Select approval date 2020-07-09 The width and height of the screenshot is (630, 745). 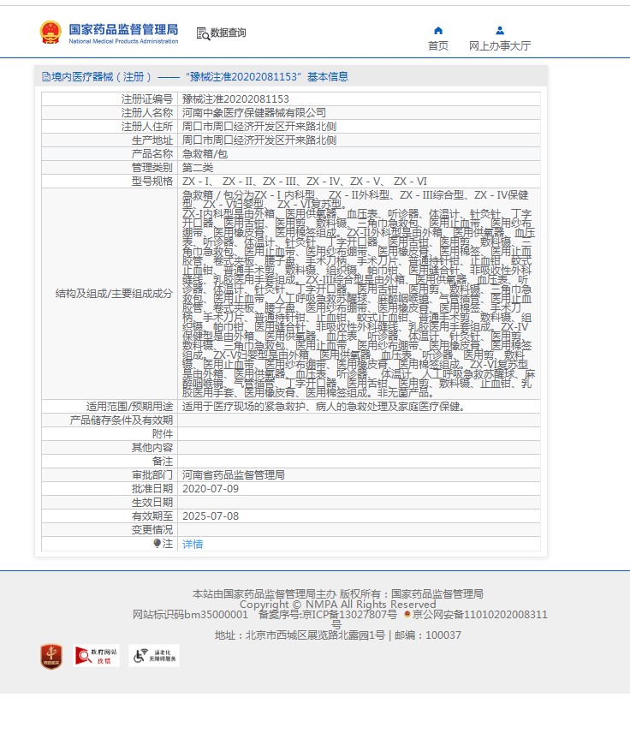[211, 489]
